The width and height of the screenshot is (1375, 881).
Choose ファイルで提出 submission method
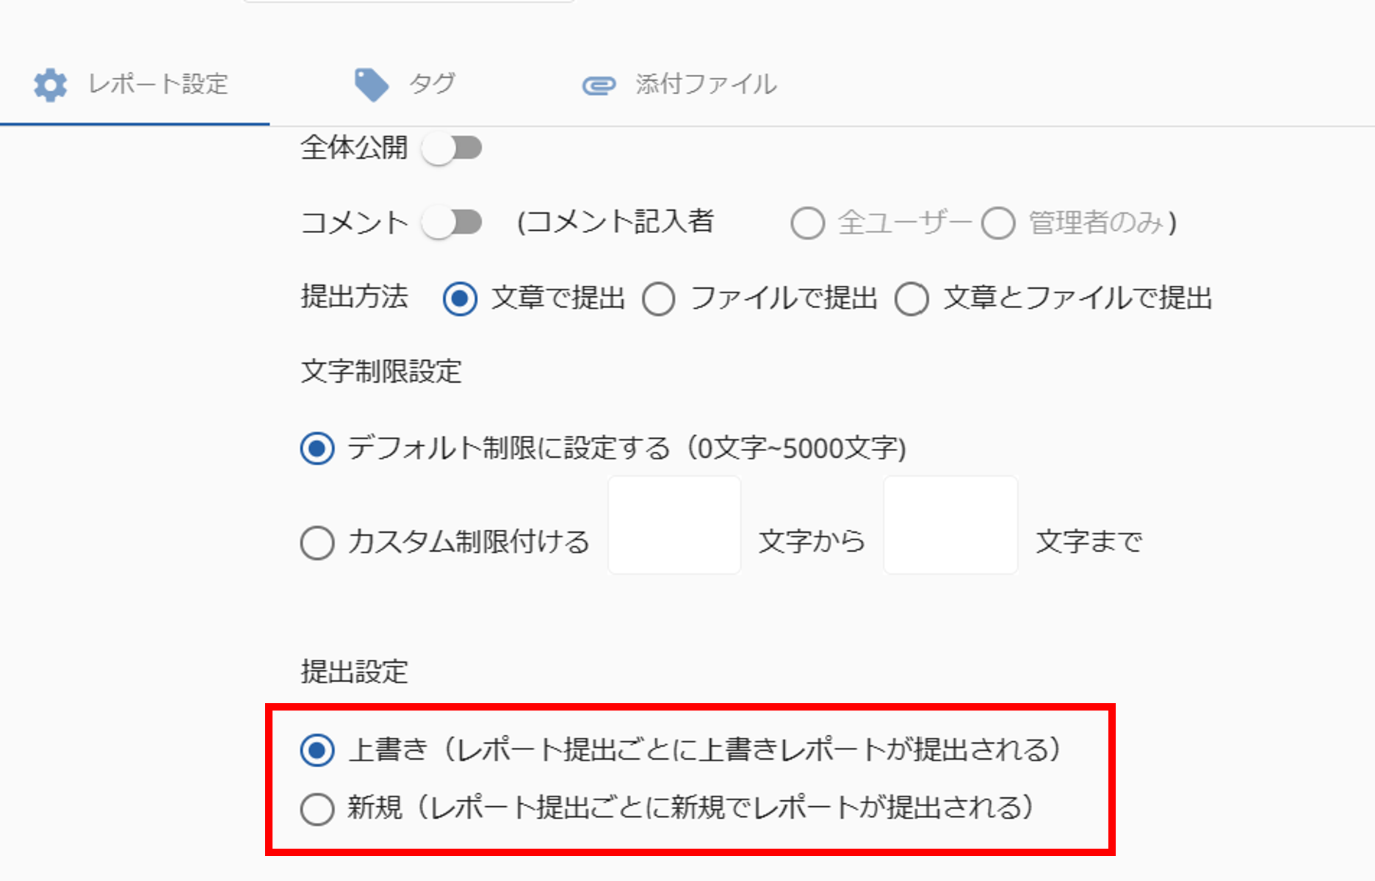pyautogui.click(x=659, y=299)
